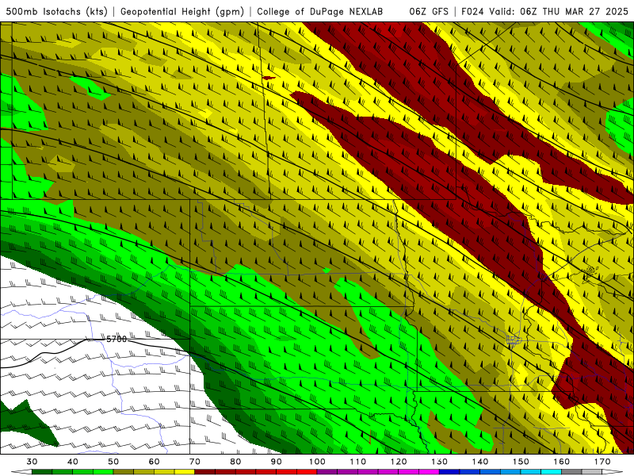
Task: Click the '06Z GFS' model run label
Action: point(429,12)
